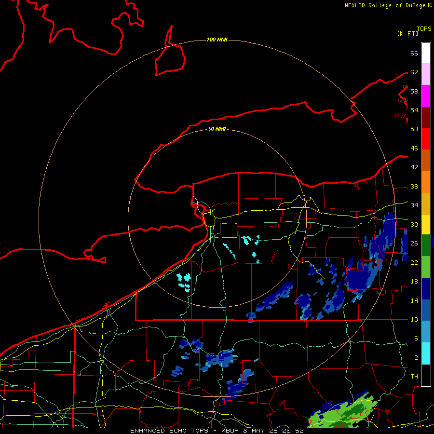This screenshot has width=434, height=434.
Task: Click the TH legend label
Action: (414, 377)
